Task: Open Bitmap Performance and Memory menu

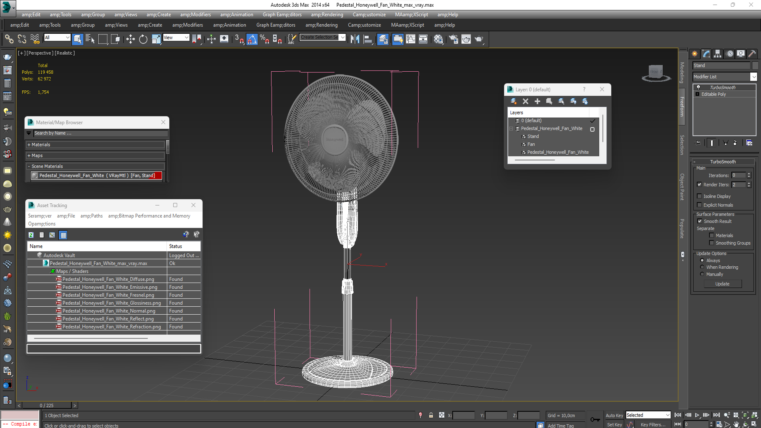Action: [149, 216]
